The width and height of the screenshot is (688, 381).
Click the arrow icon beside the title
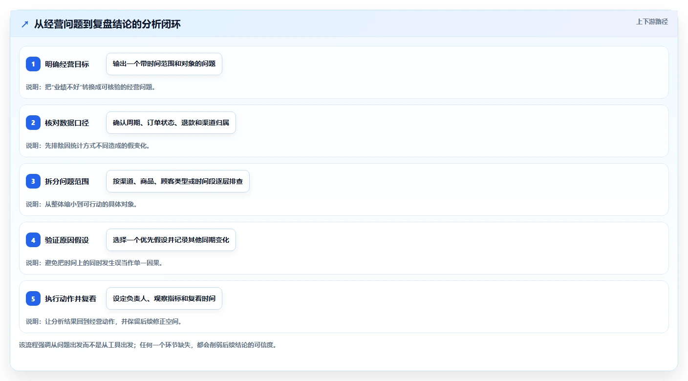click(x=25, y=24)
